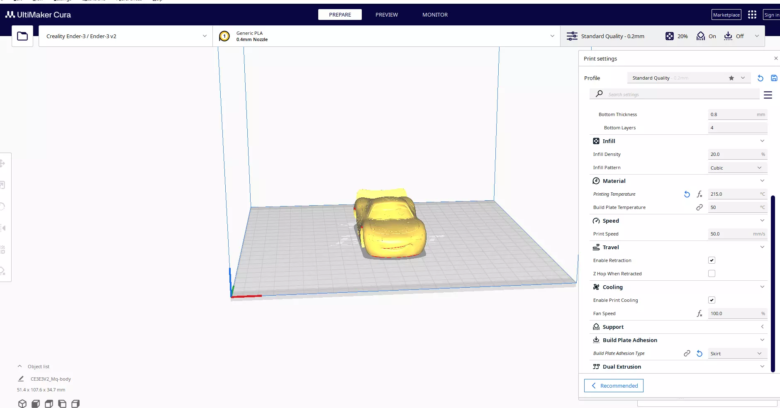Screen dimensions: 780x408
Task: Expand the Support section
Action: pos(762,327)
